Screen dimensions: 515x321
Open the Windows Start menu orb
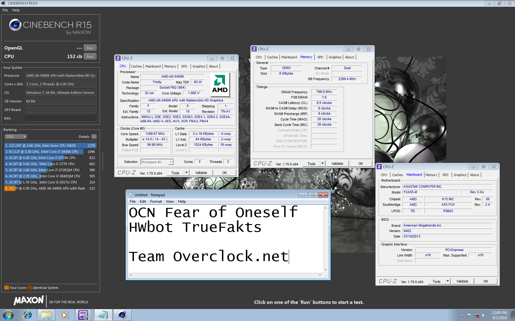point(8,315)
